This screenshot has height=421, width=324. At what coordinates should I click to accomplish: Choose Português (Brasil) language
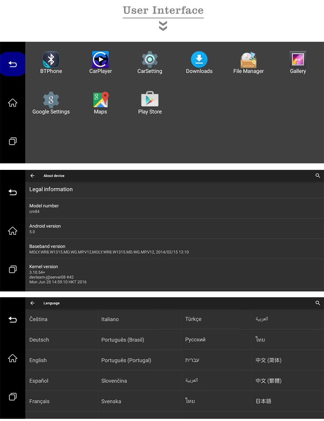click(x=140, y=340)
